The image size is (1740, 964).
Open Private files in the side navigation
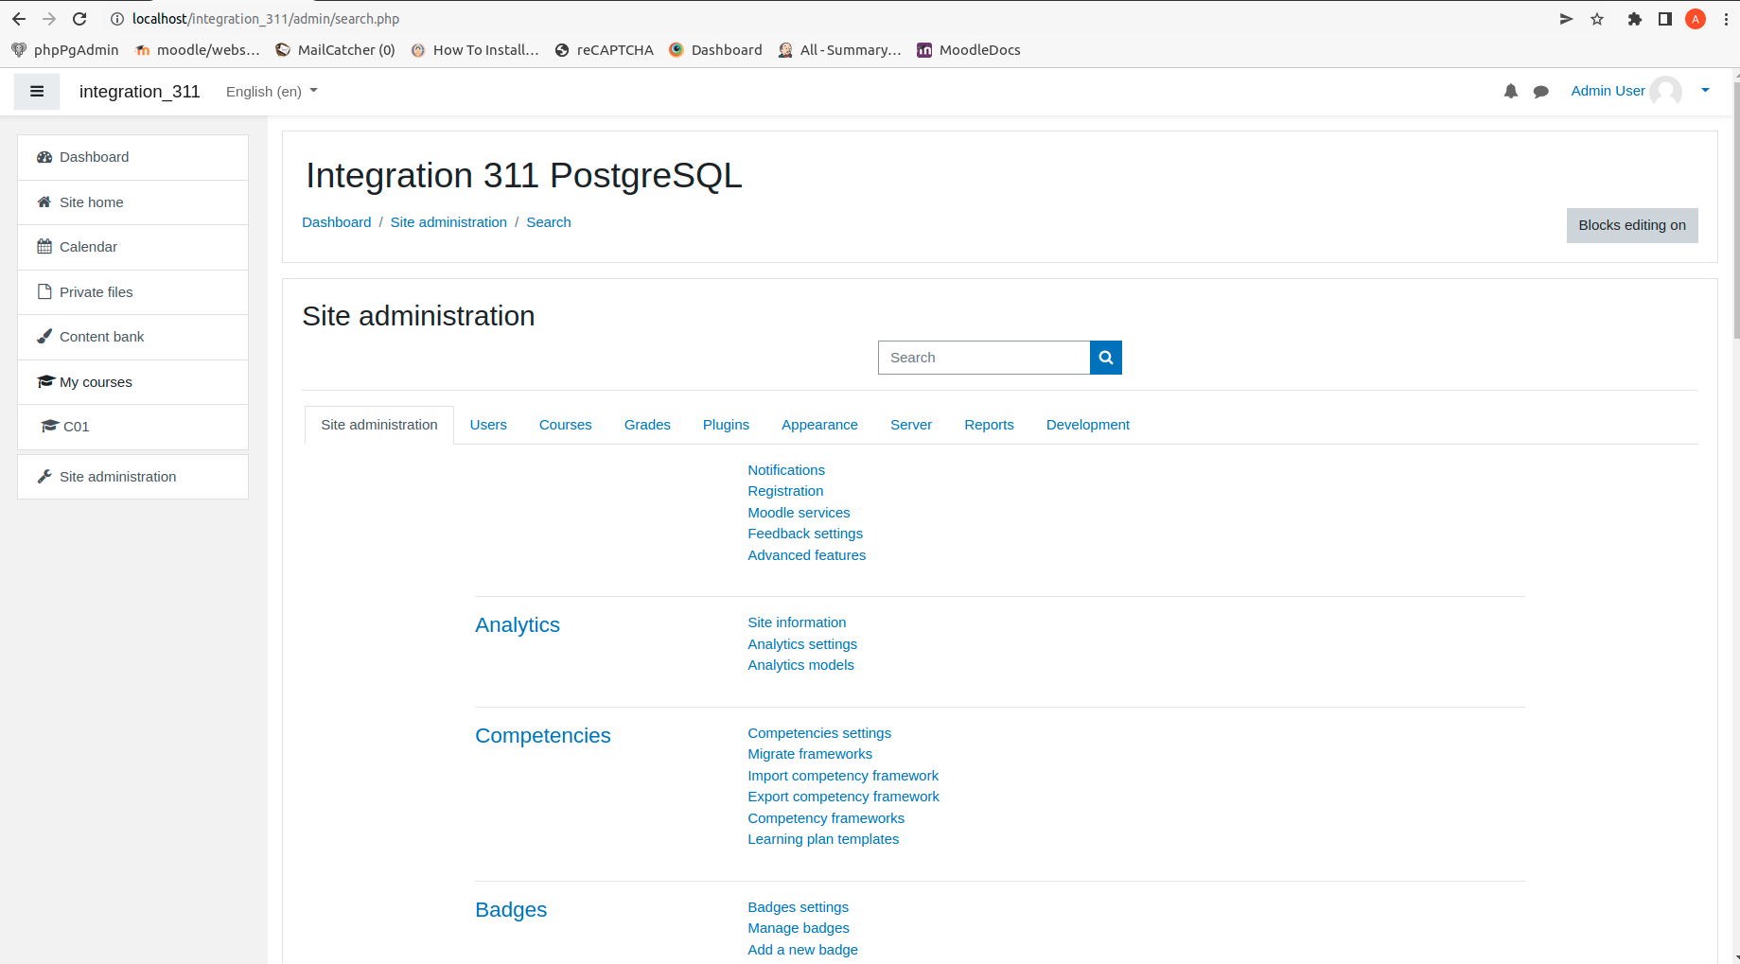pos(133,292)
